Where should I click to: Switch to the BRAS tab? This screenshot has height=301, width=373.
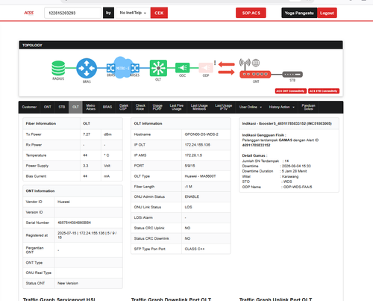tap(107, 107)
